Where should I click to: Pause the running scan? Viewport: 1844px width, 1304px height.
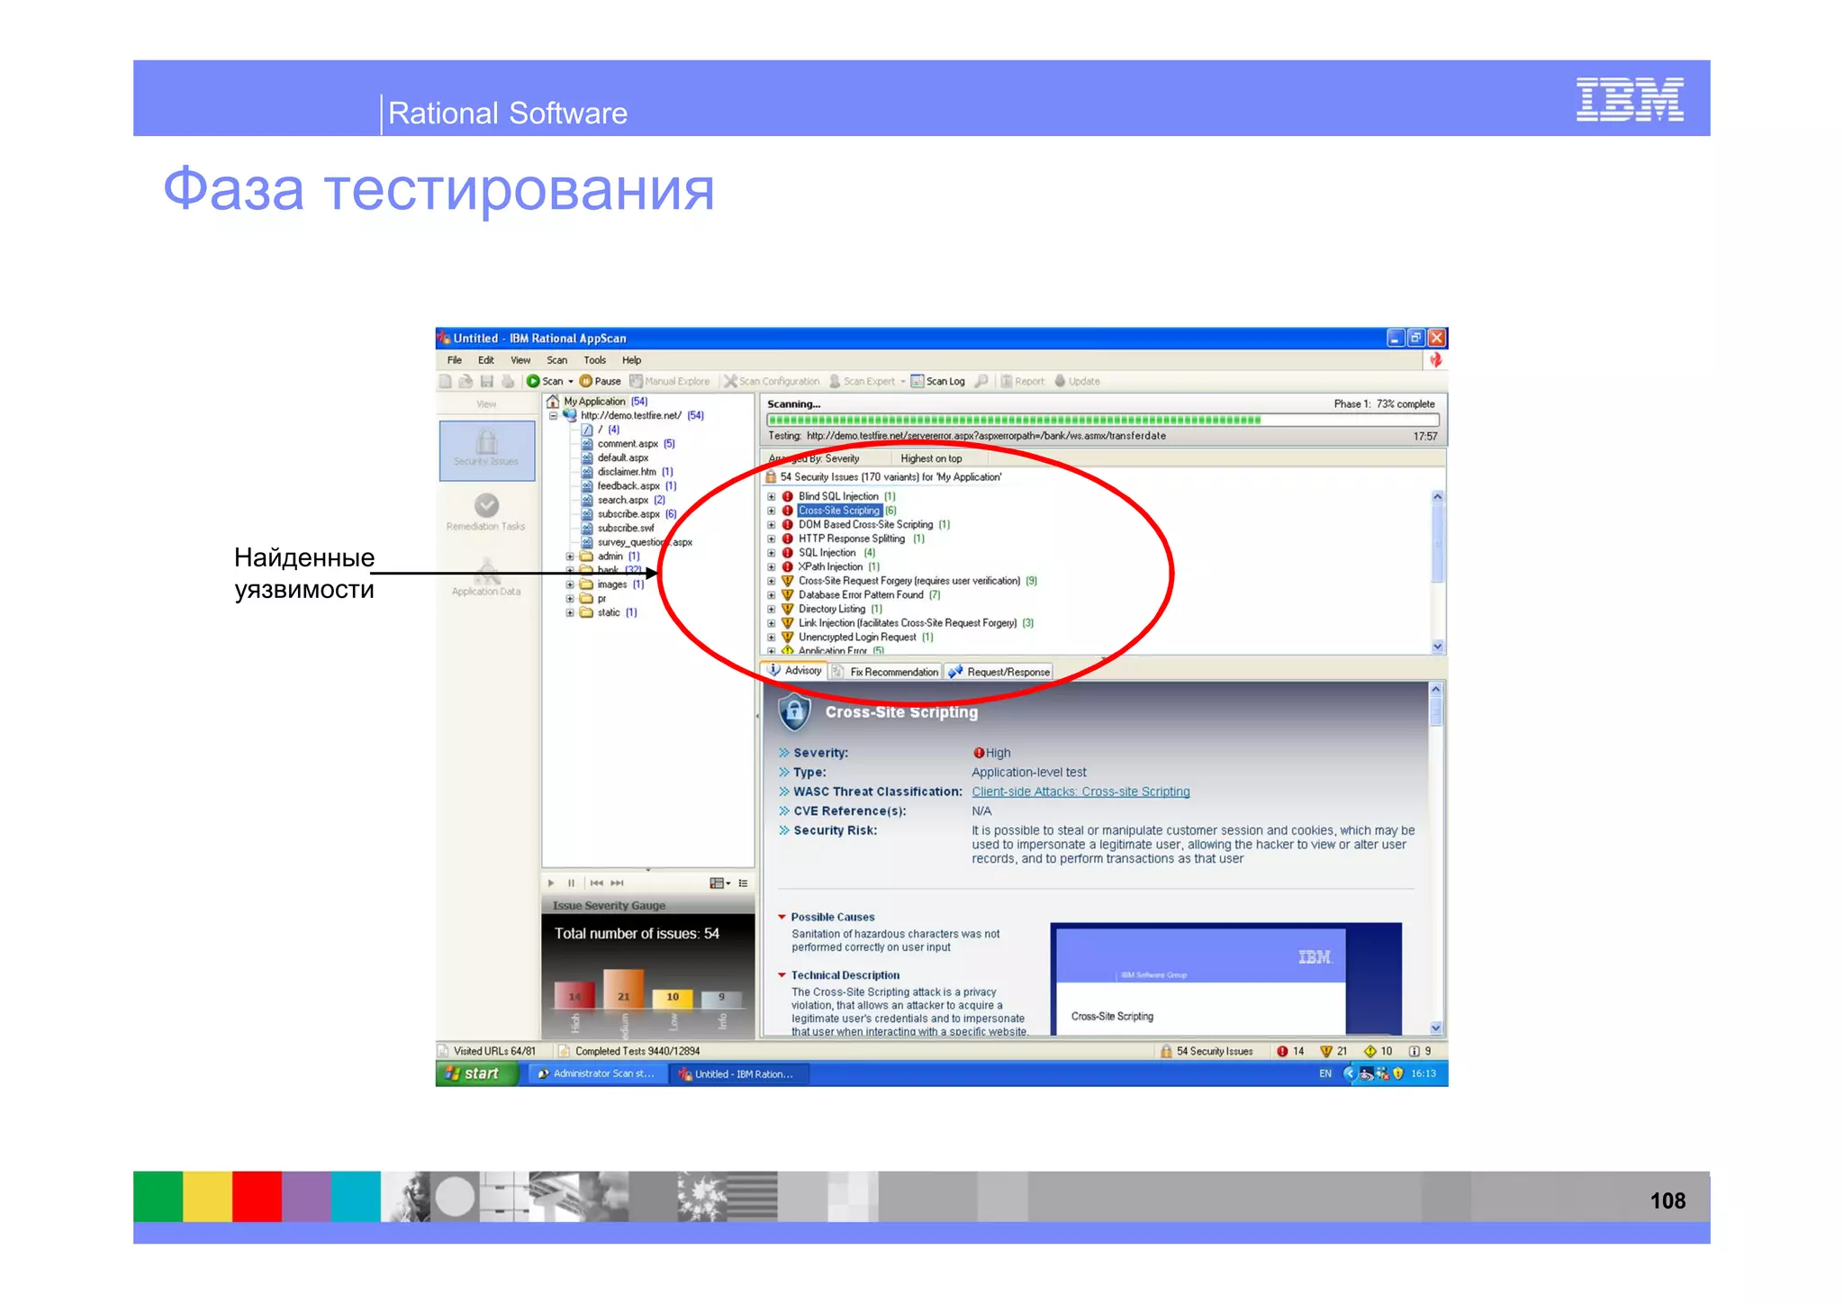[x=601, y=381]
